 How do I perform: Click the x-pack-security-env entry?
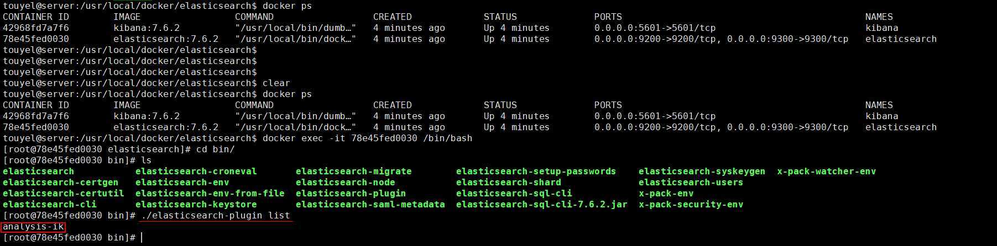(x=691, y=205)
